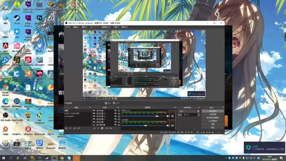The width and height of the screenshot is (286, 161).
Task: Open the scene transition properties gear
Action: 198,111
